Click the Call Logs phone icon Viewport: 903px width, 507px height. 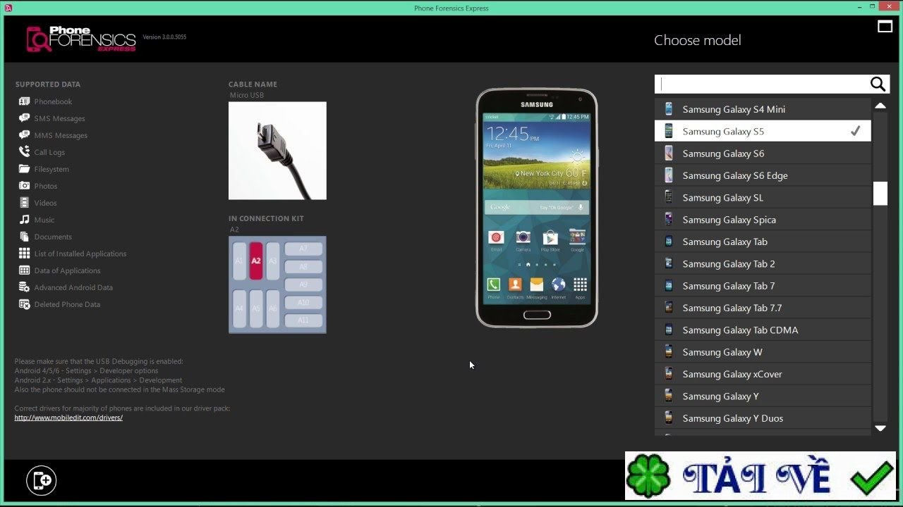point(24,152)
